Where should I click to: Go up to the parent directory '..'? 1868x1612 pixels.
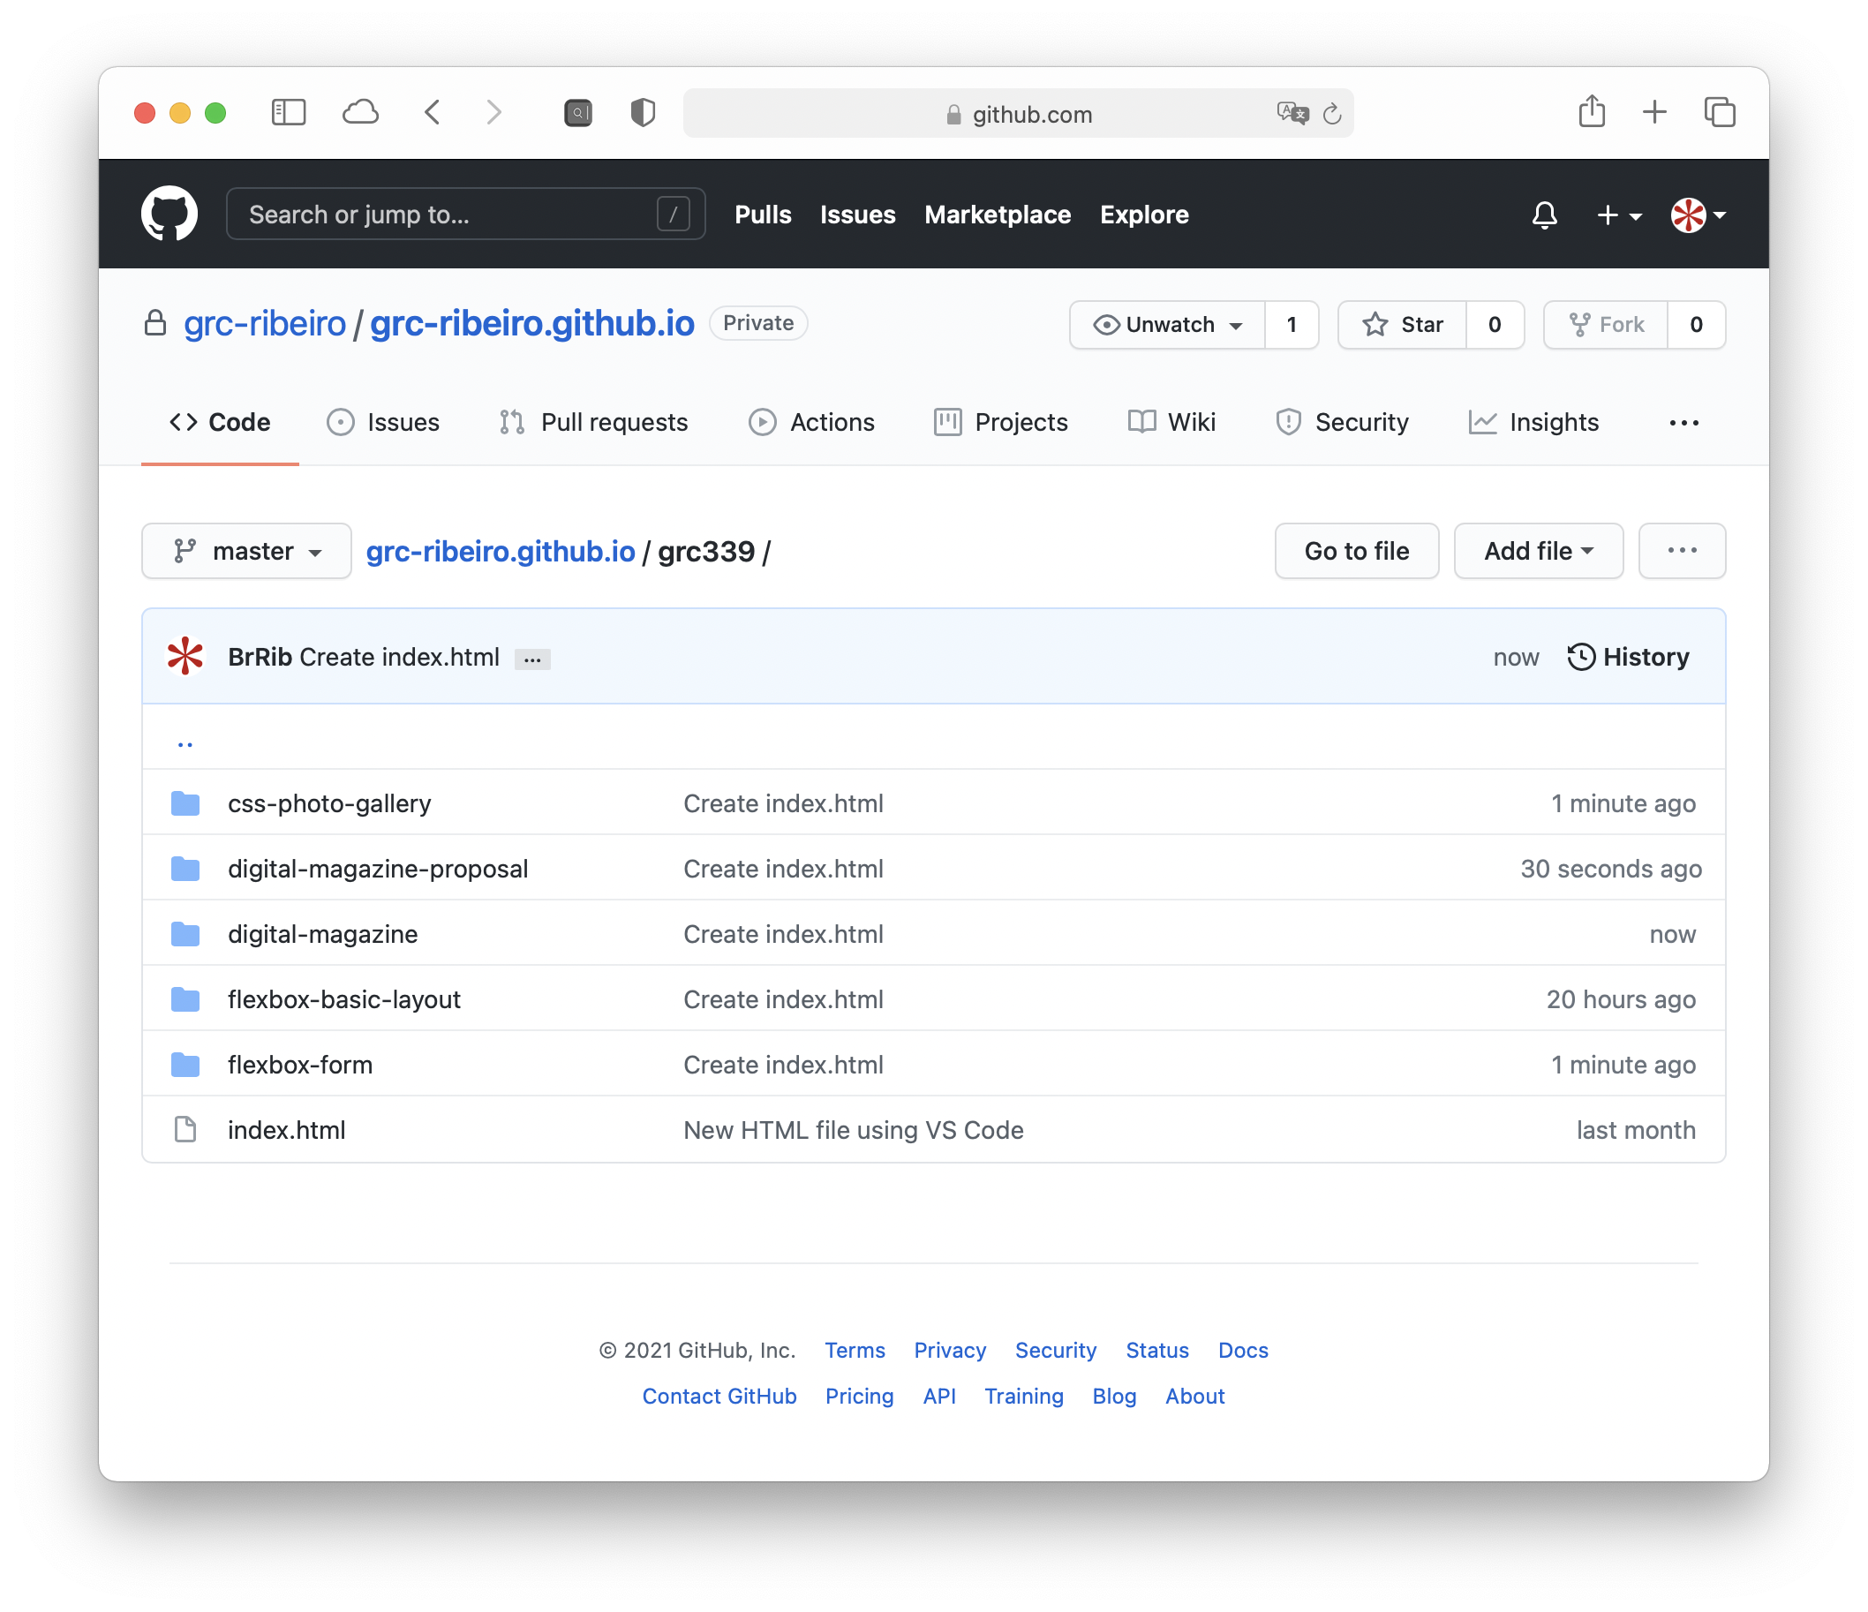185,743
